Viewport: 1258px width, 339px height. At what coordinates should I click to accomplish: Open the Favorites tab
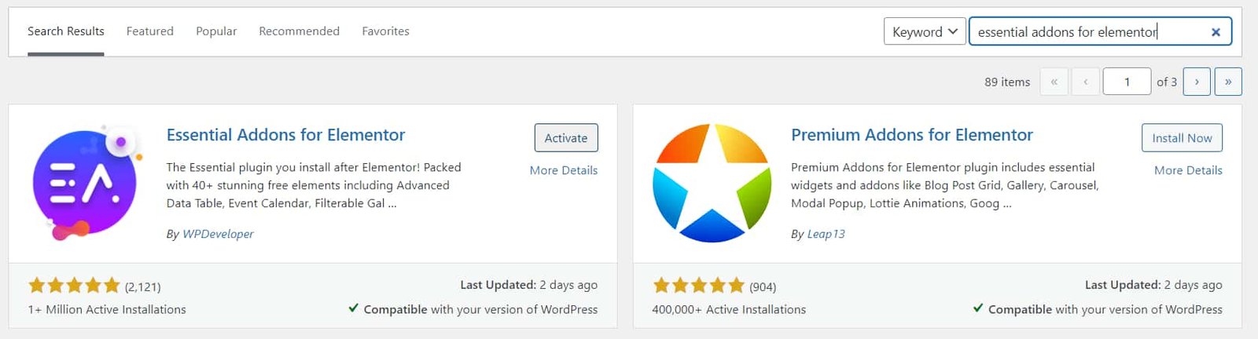[385, 31]
